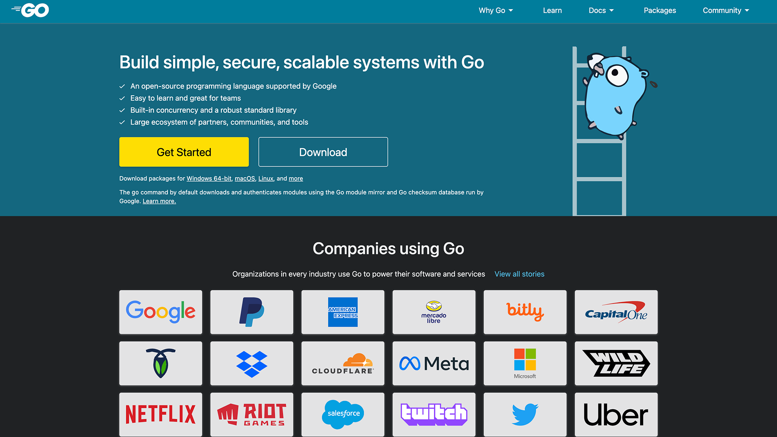This screenshot has width=777, height=437.
Task: Expand the Why Go dropdown menu
Action: click(496, 11)
